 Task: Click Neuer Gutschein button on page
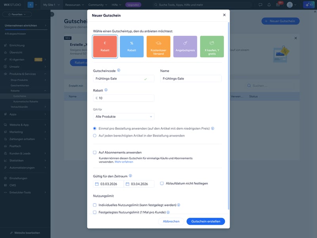coord(281,21)
